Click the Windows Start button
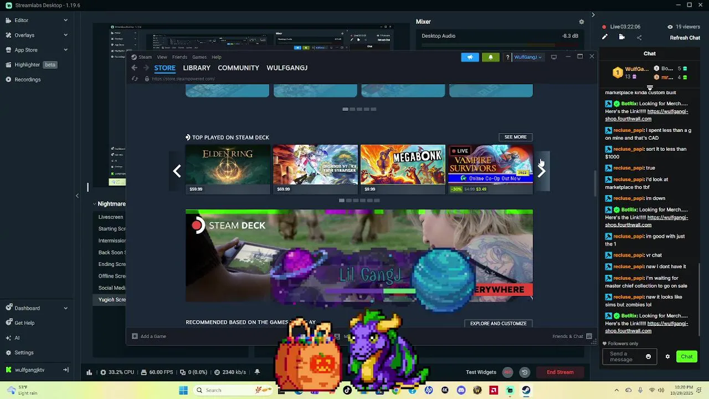Screen dimensions: 709x399 (x=183, y=390)
